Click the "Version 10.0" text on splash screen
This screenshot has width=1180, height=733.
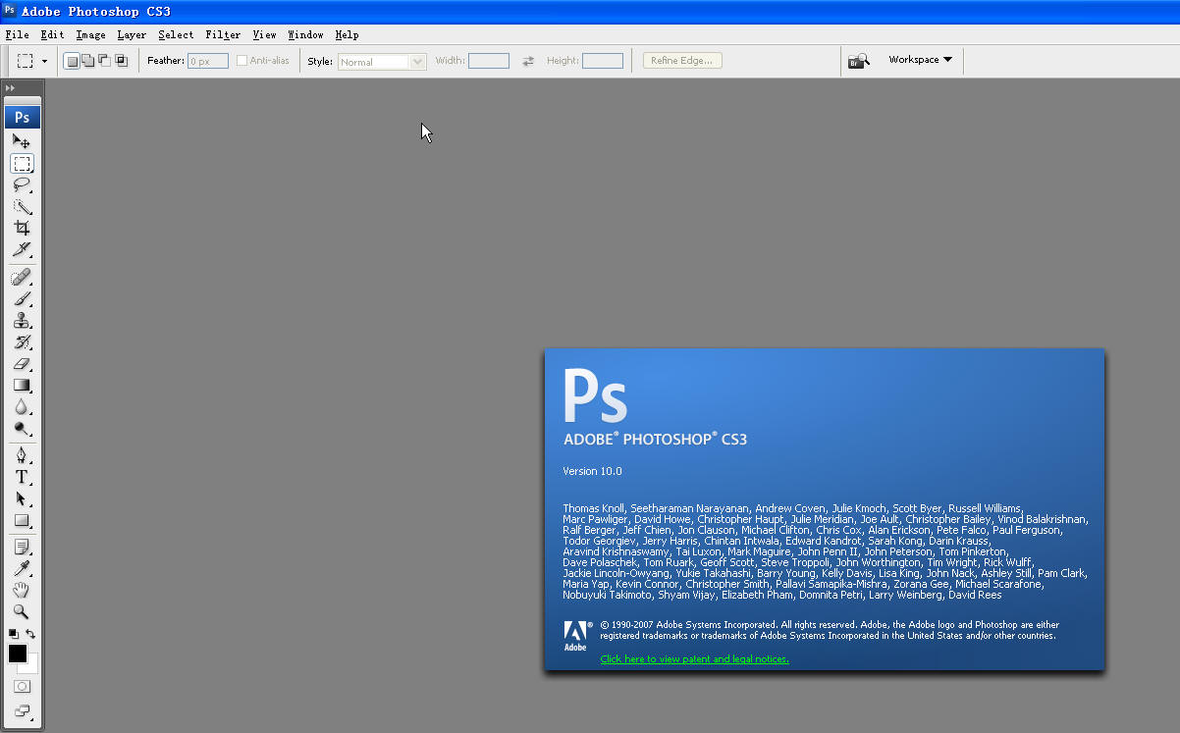[592, 471]
